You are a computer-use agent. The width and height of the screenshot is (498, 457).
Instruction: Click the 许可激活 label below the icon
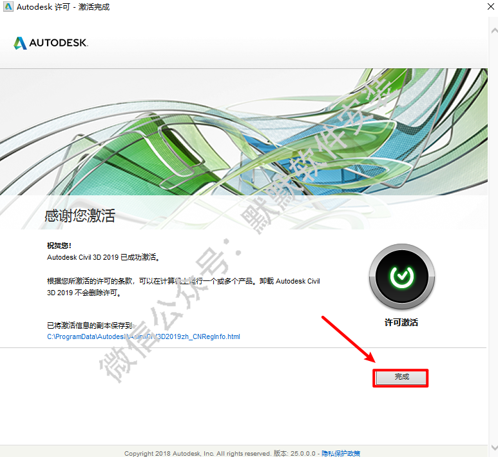click(x=401, y=322)
